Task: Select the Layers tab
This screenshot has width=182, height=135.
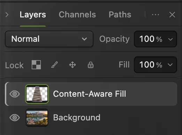Action: click(33, 15)
